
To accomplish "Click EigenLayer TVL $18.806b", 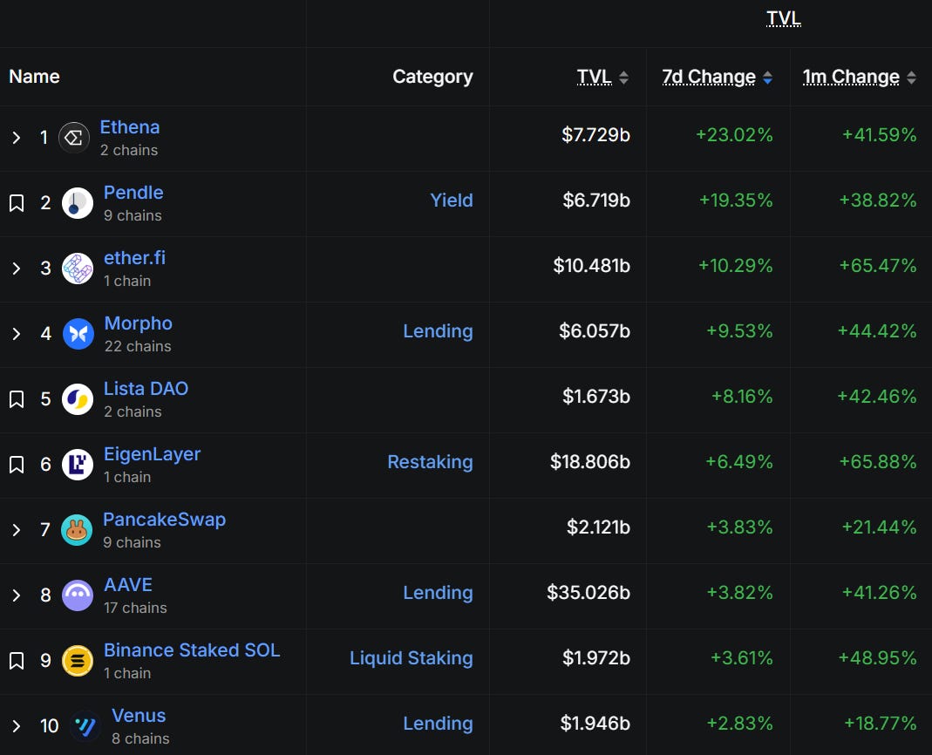I will point(589,462).
